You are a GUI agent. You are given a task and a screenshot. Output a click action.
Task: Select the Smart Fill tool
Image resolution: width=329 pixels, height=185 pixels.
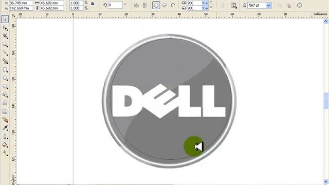[5, 61]
